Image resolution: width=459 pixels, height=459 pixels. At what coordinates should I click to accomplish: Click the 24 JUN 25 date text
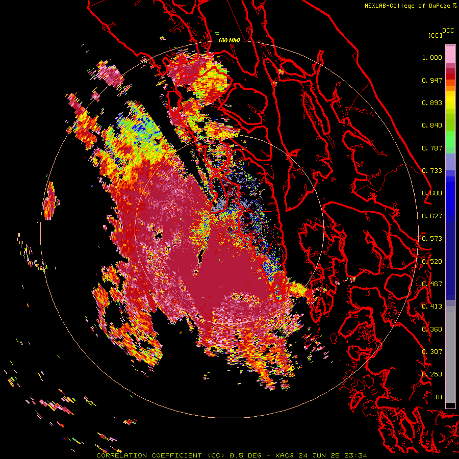click(x=319, y=455)
